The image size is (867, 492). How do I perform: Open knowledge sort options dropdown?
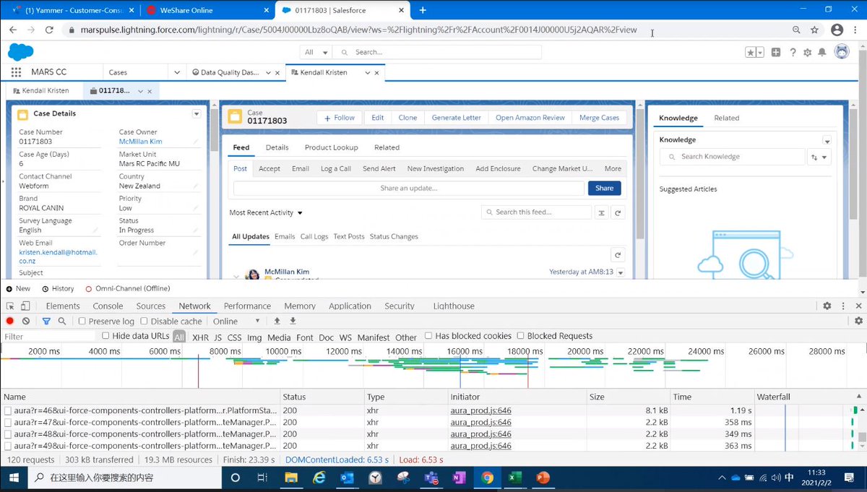(x=819, y=157)
